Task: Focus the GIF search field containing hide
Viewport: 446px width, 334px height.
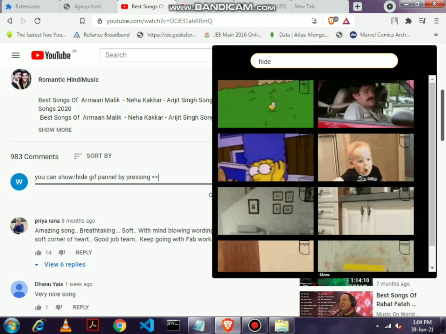Action: [x=324, y=61]
